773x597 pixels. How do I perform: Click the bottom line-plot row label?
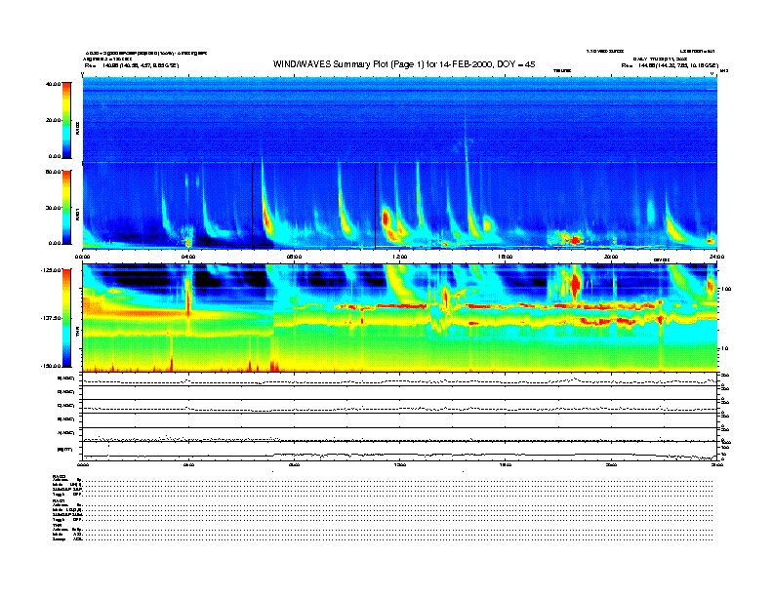(64, 450)
